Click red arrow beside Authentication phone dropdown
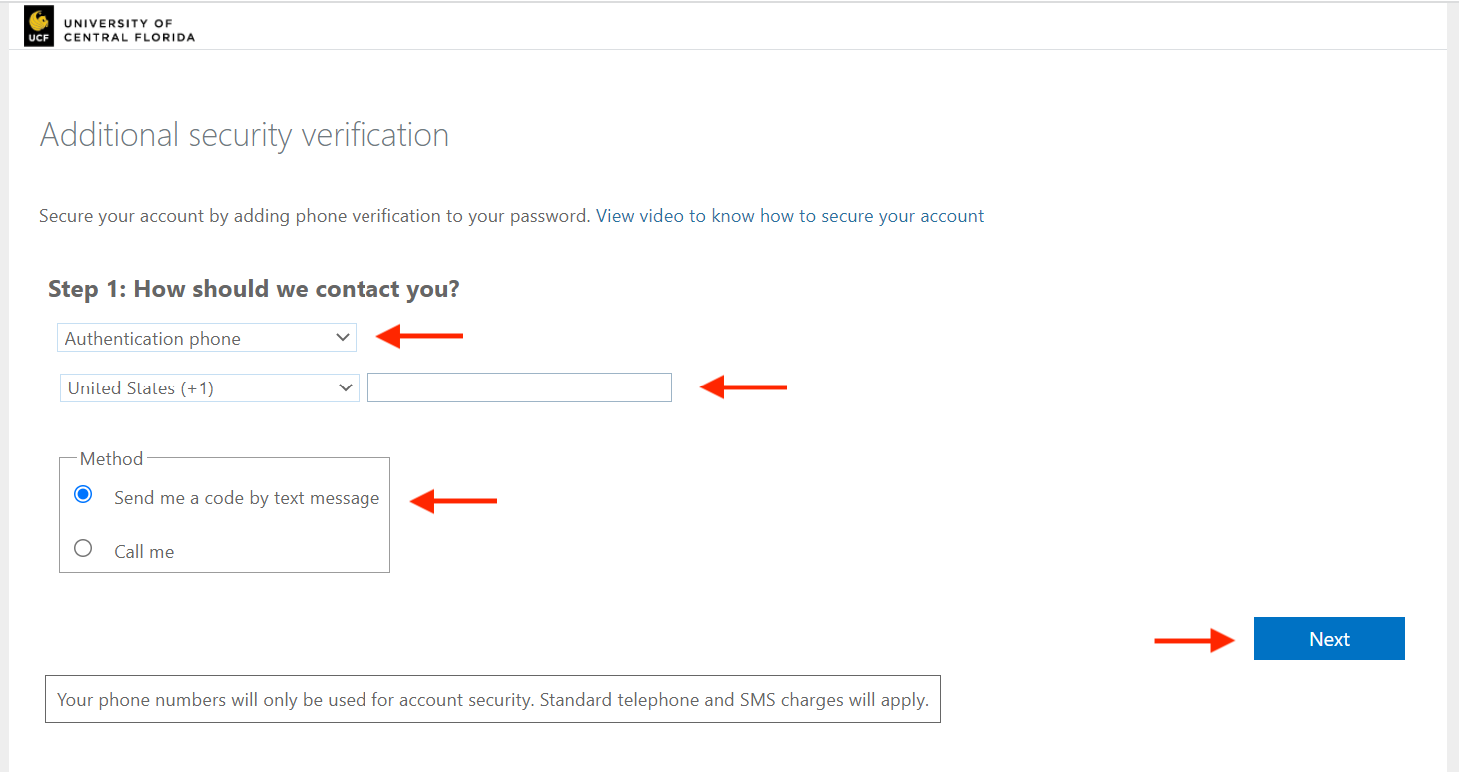The height and width of the screenshot is (772, 1459). click(x=419, y=337)
